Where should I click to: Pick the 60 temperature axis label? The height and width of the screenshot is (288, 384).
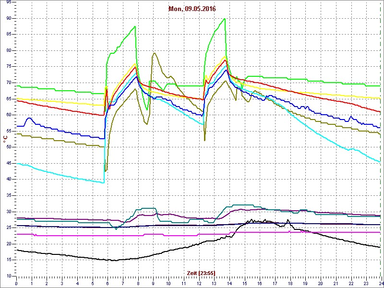pyautogui.click(x=8, y=115)
